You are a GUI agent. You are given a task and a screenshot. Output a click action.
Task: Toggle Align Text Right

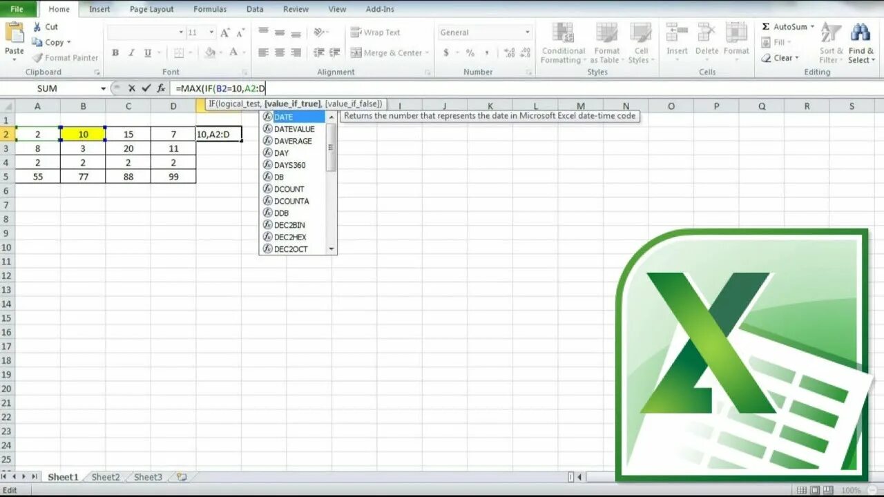pyautogui.click(x=296, y=53)
